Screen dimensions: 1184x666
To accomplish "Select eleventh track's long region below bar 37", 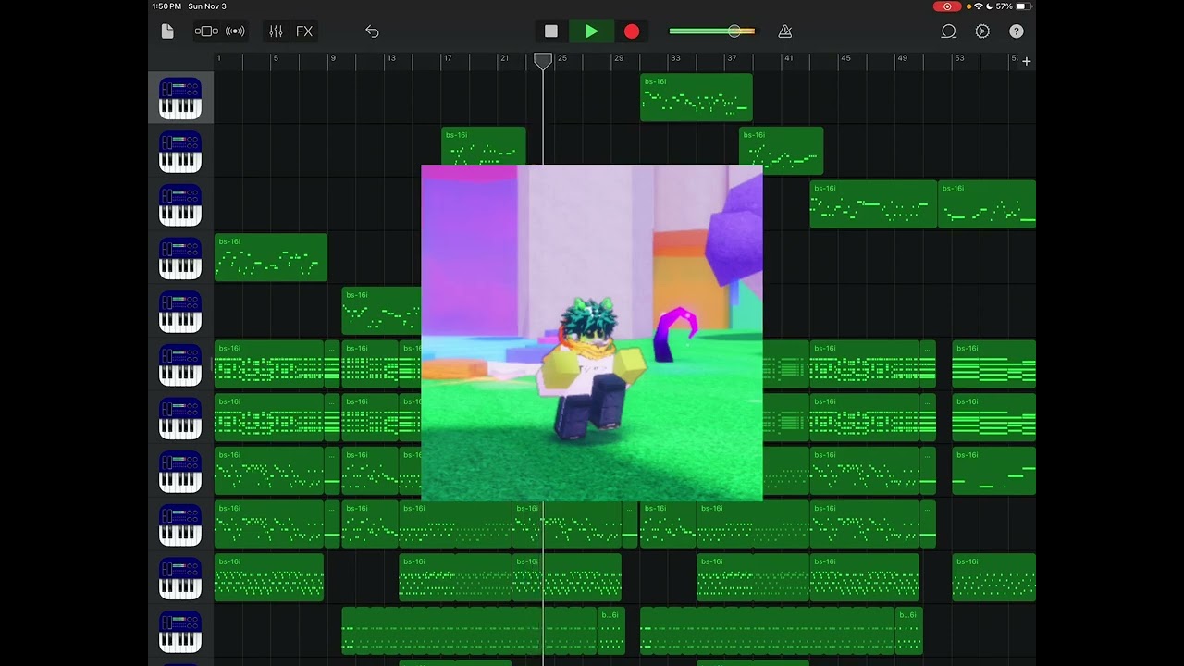I will point(768,631).
